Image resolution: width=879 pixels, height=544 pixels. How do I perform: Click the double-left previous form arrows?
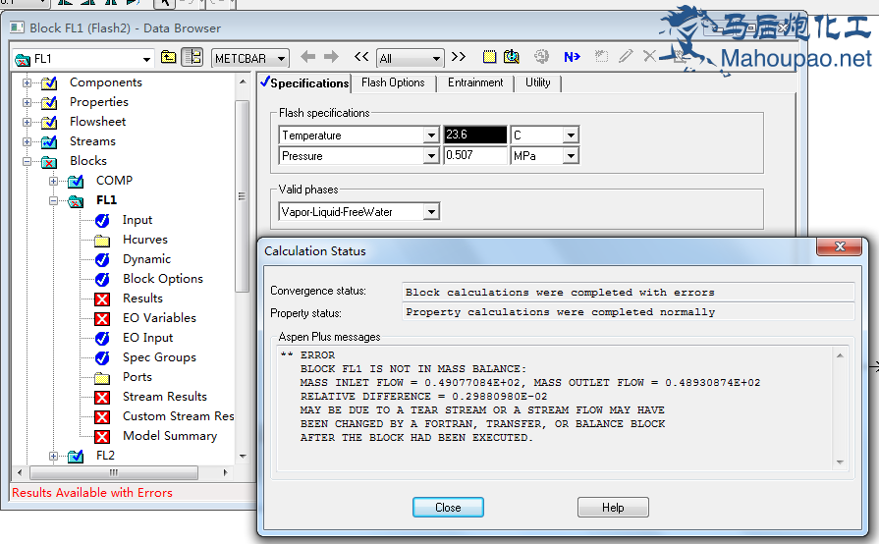click(361, 58)
